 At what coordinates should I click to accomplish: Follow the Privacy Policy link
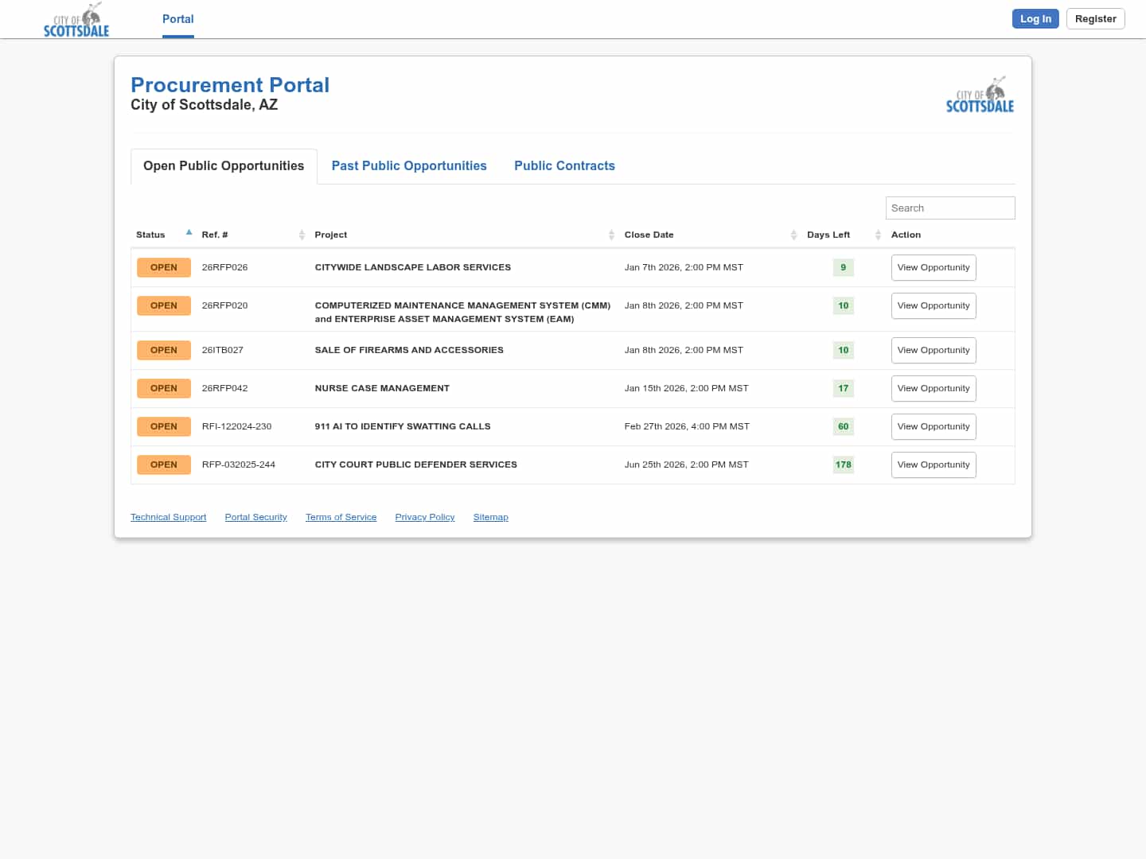click(424, 517)
